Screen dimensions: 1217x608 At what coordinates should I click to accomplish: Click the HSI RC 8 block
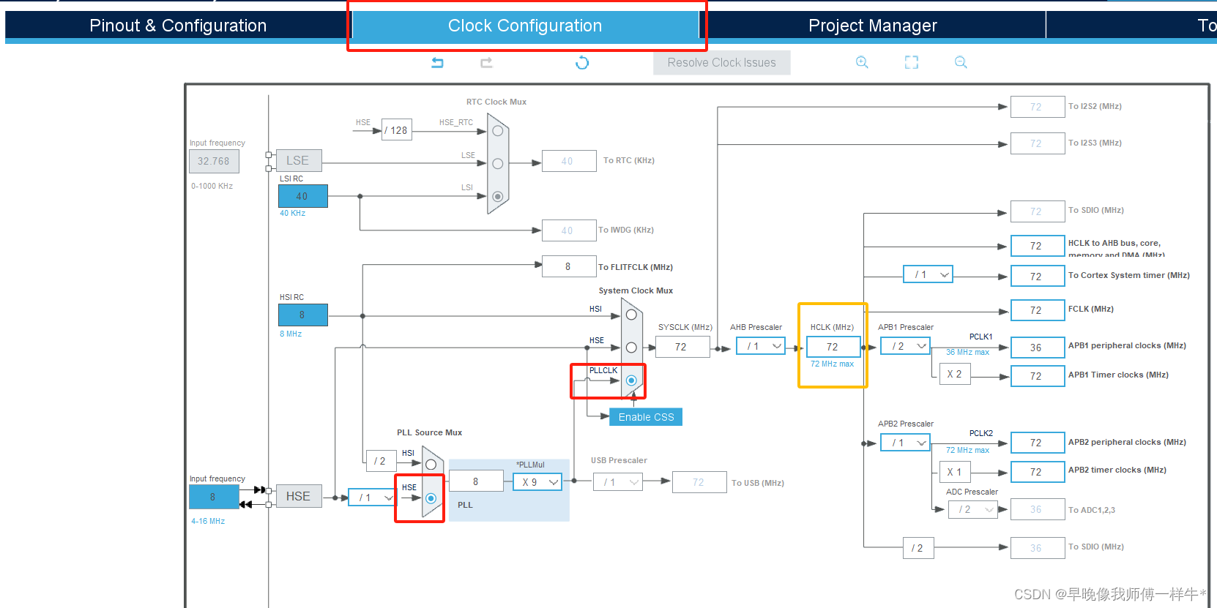tap(303, 315)
